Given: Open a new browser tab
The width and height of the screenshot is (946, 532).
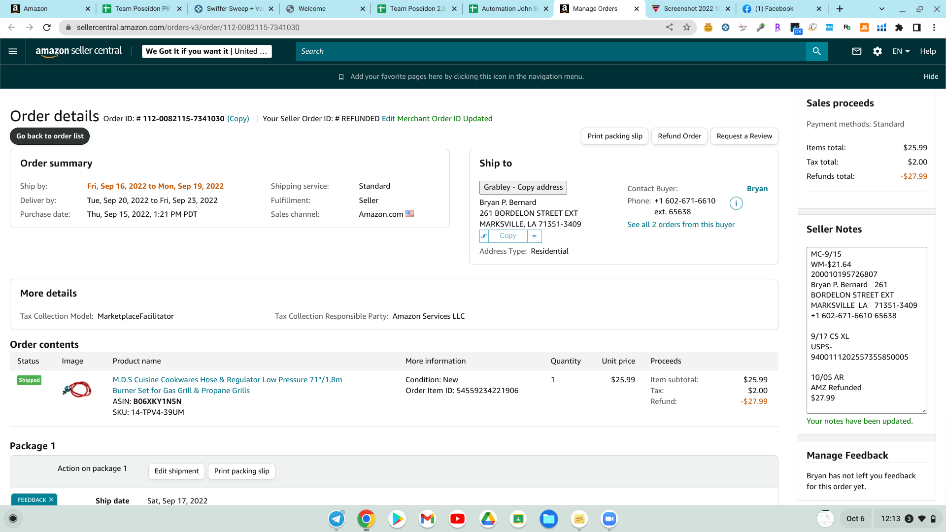Looking at the screenshot, I should tap(840, 9).
